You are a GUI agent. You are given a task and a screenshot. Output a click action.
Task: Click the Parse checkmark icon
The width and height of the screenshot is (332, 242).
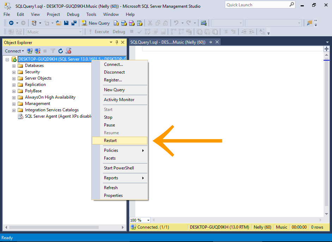140,31
